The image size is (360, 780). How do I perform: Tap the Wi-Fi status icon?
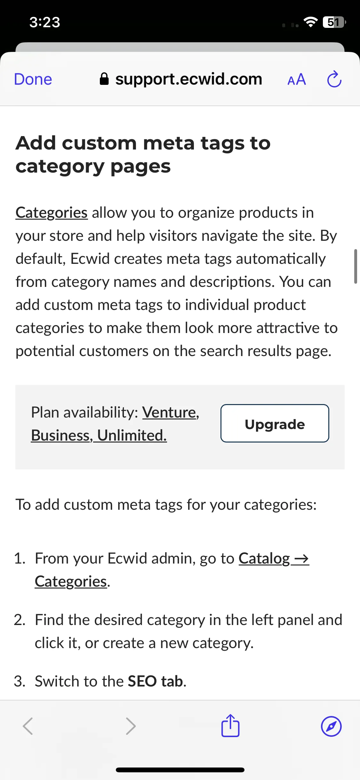tap(310, 22)
